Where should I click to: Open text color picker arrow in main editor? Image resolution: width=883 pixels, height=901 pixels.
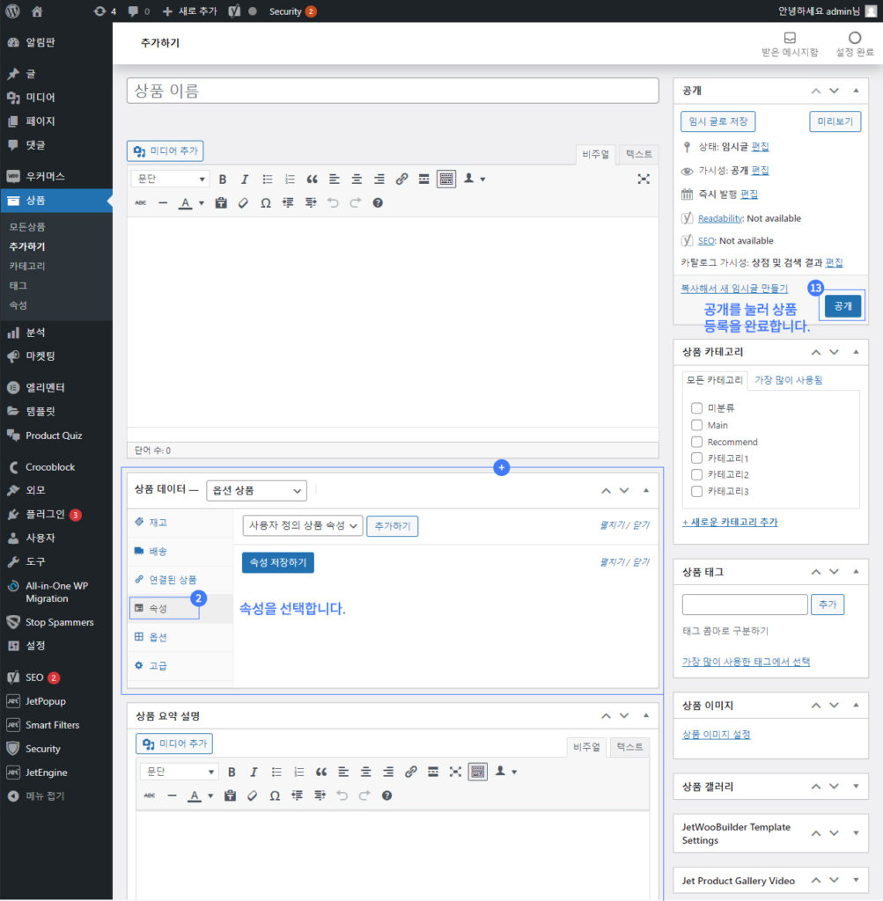(201, 203)
